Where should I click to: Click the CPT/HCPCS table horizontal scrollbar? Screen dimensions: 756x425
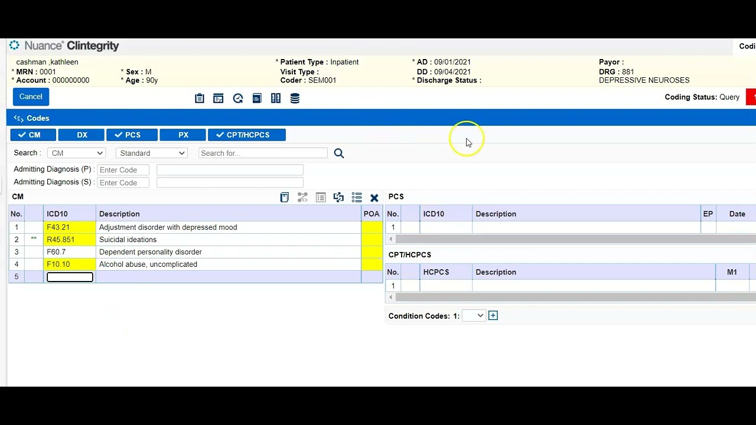[x=576, y=297]
